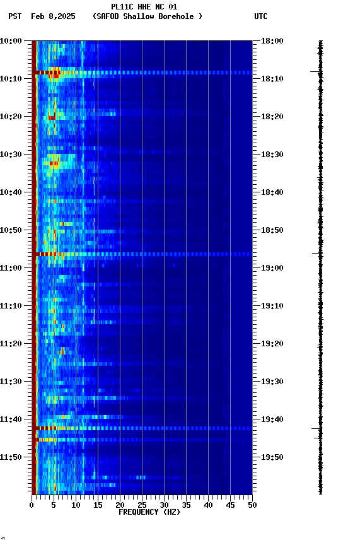Select the date label Feb 8,2025
Image resolution: width=348 pixels, height=545 pixels.
(53, 16)
